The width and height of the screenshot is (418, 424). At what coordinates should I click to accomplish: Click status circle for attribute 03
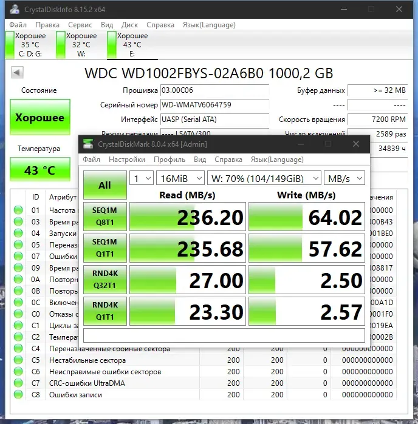[18, 221]
